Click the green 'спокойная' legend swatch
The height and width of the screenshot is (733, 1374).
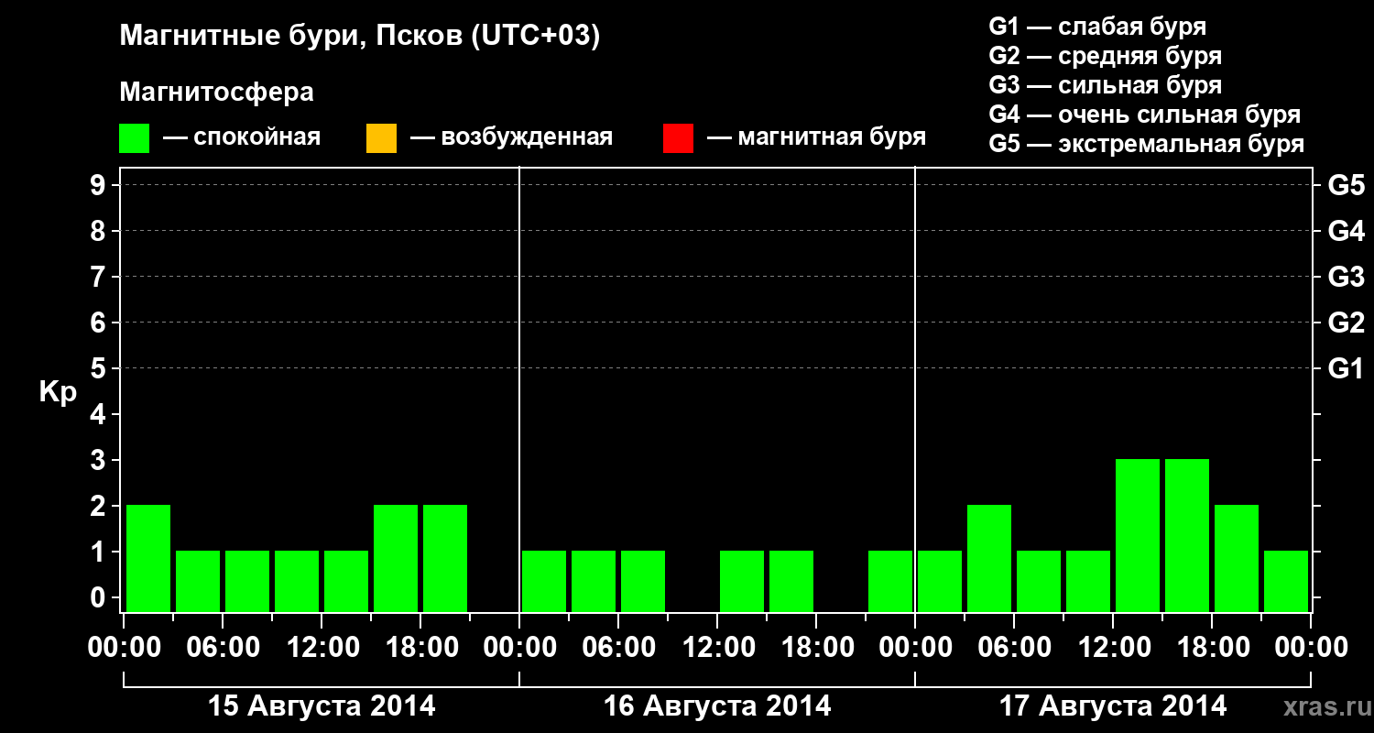coord(135,138)
